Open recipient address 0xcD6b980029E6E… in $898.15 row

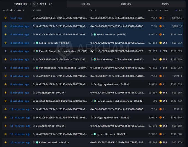(118, 26)
